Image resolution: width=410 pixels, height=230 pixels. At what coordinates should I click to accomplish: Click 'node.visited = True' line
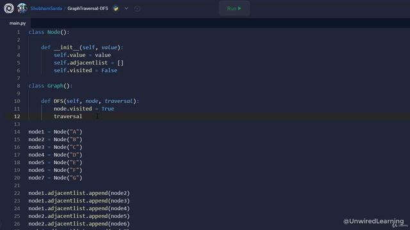pos(84,109)
